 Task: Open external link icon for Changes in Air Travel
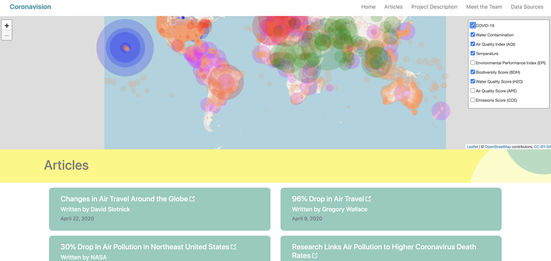click(x=192, y=199)
